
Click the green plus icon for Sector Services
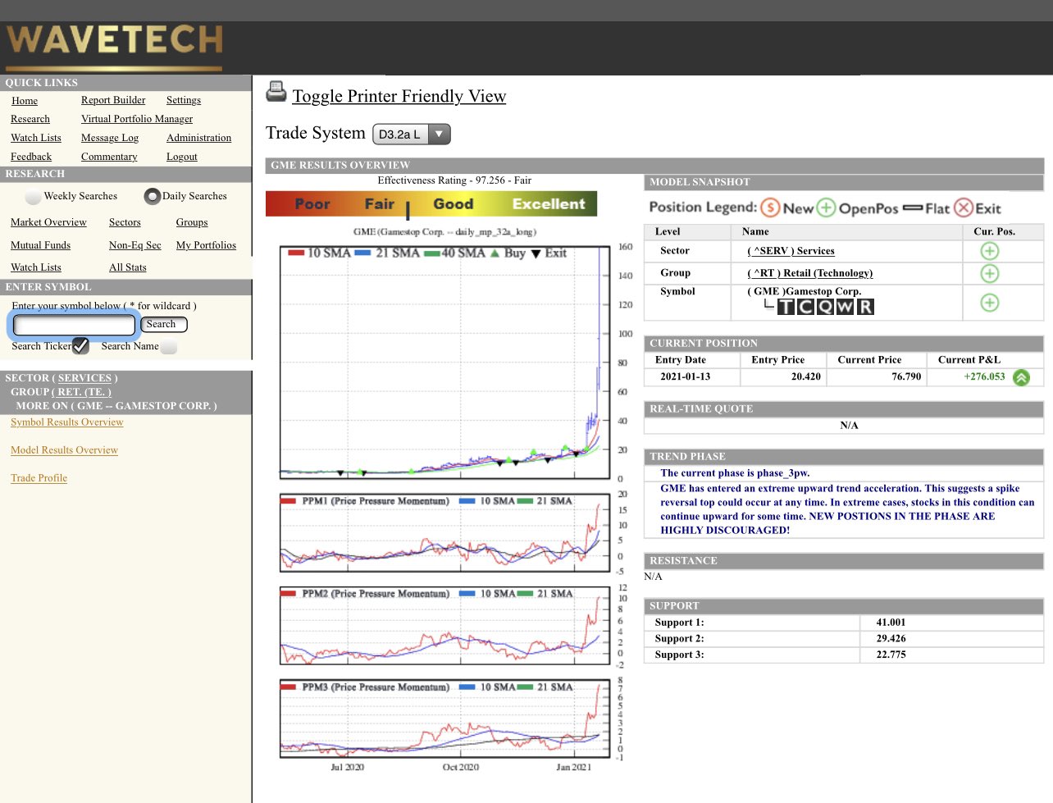click(990, 250)
